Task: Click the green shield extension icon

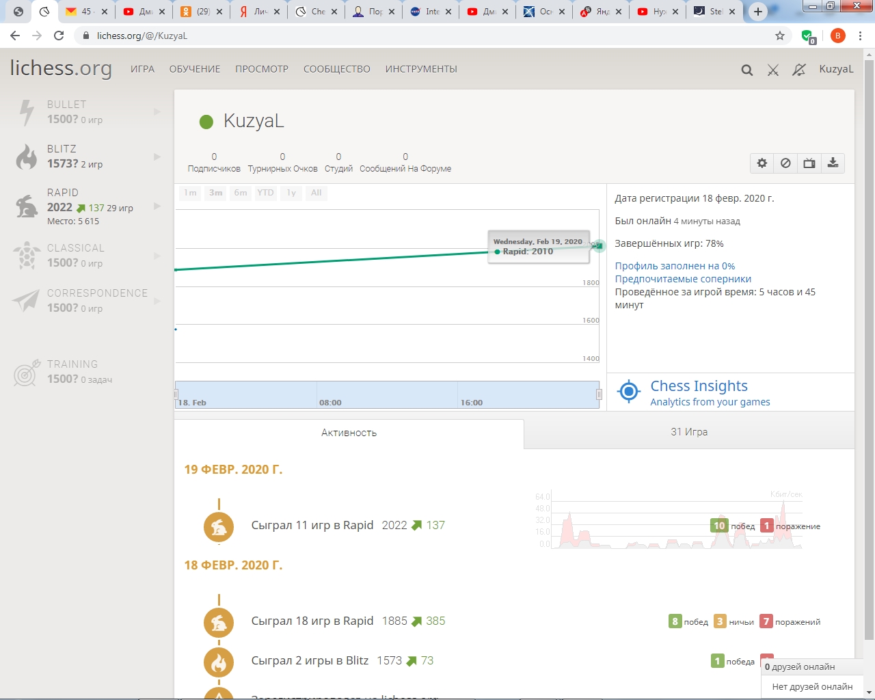Action: click(x=808, y=36)
